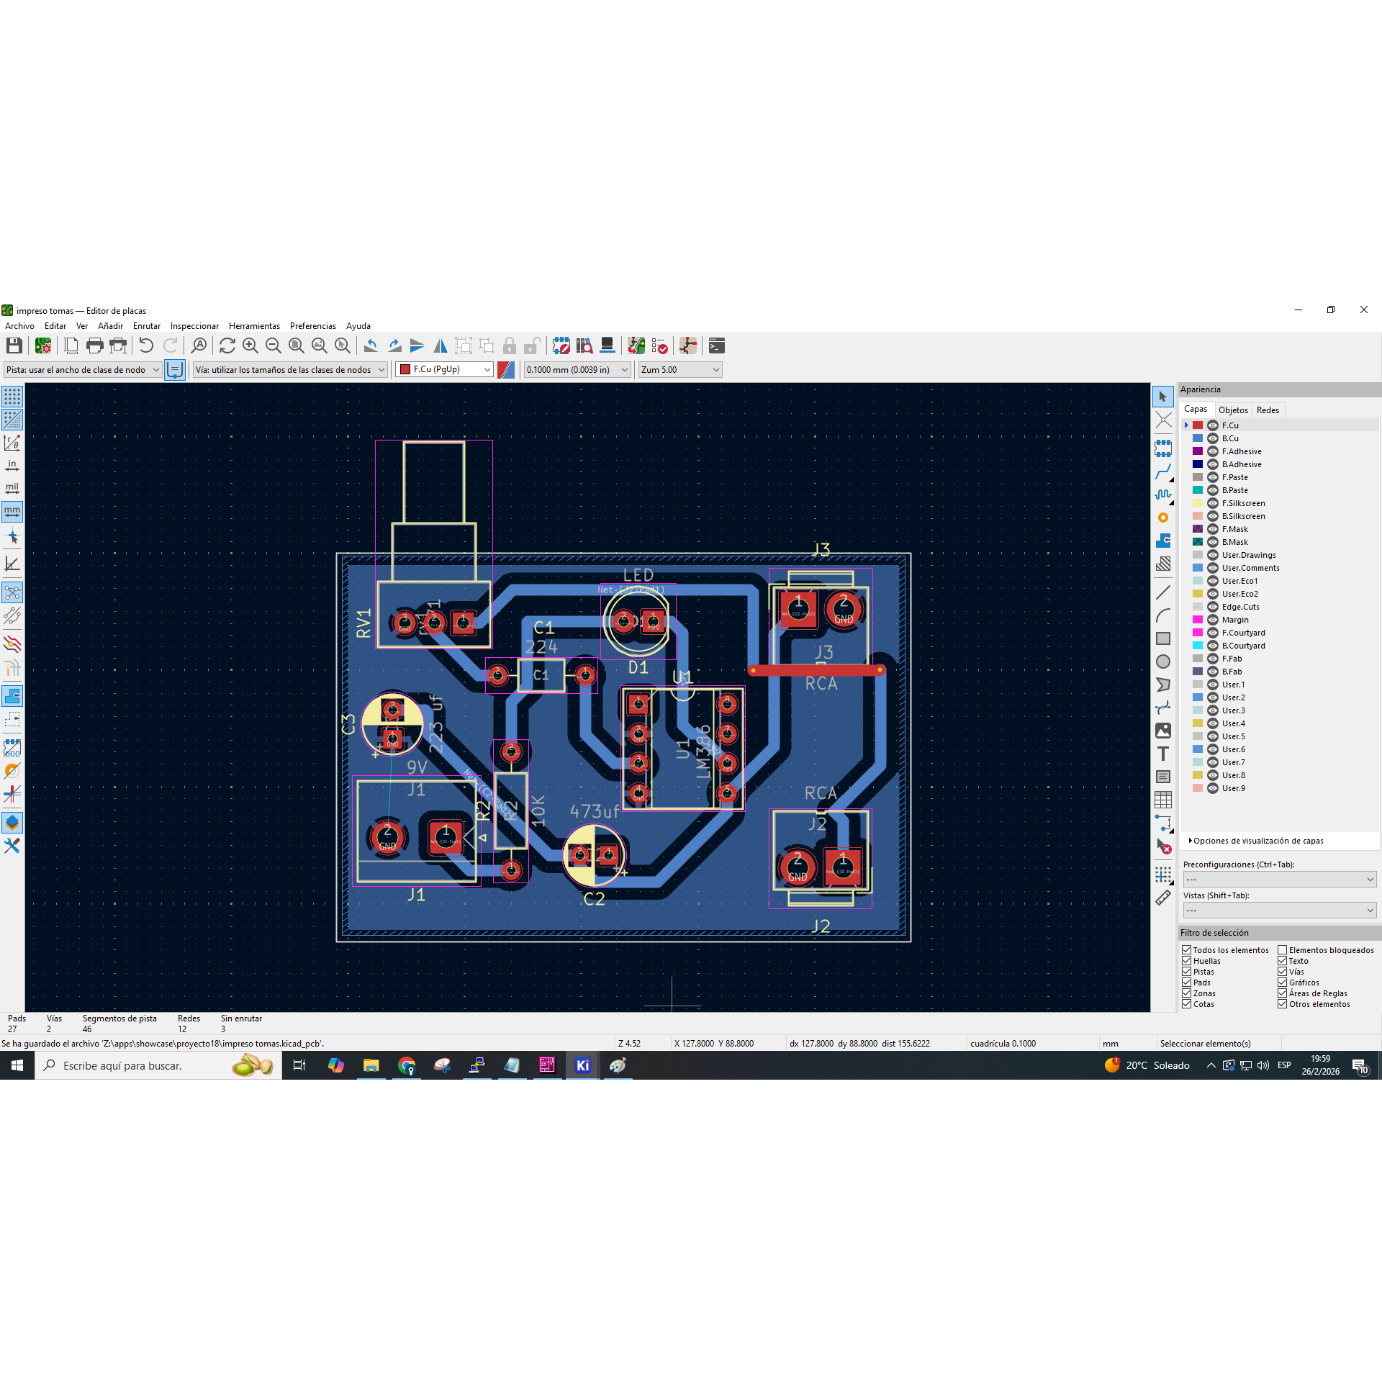Select the Add text tool

(1162, 754)
